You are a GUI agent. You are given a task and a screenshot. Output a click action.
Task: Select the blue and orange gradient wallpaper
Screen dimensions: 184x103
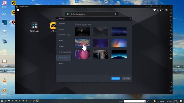(x=119, y=43)
